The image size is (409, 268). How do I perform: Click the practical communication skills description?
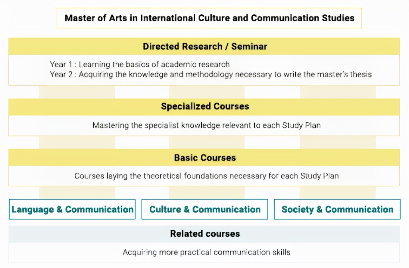tap(206, 252)
